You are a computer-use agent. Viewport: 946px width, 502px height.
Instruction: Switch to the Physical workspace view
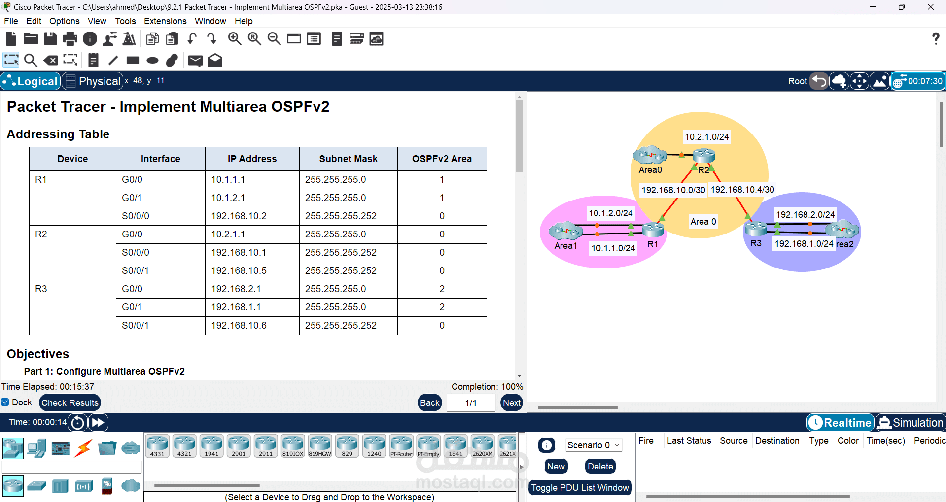tap(93, 81)
